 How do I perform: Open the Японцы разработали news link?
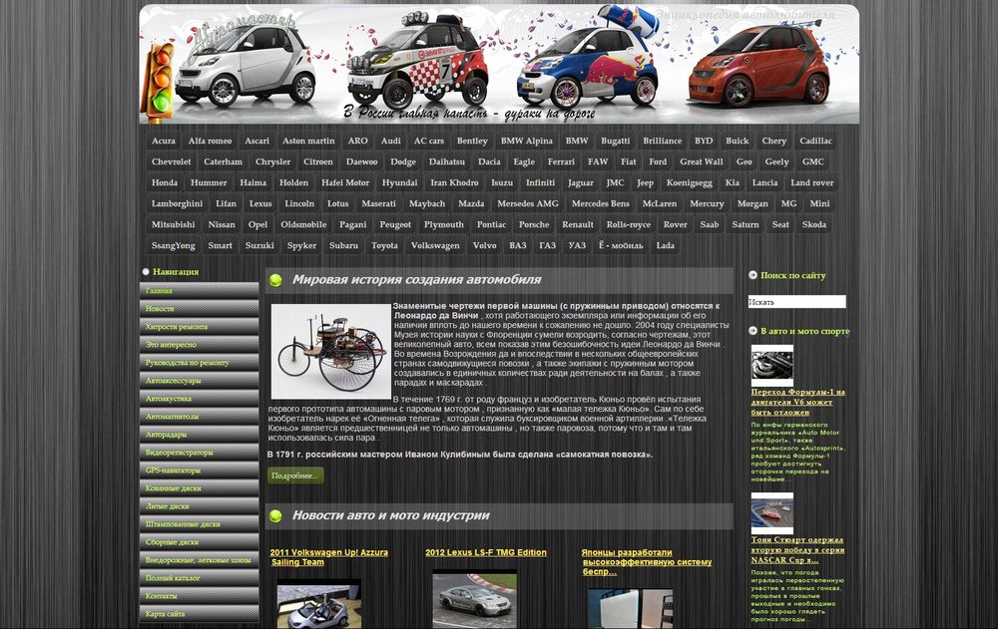click(646, 563)
